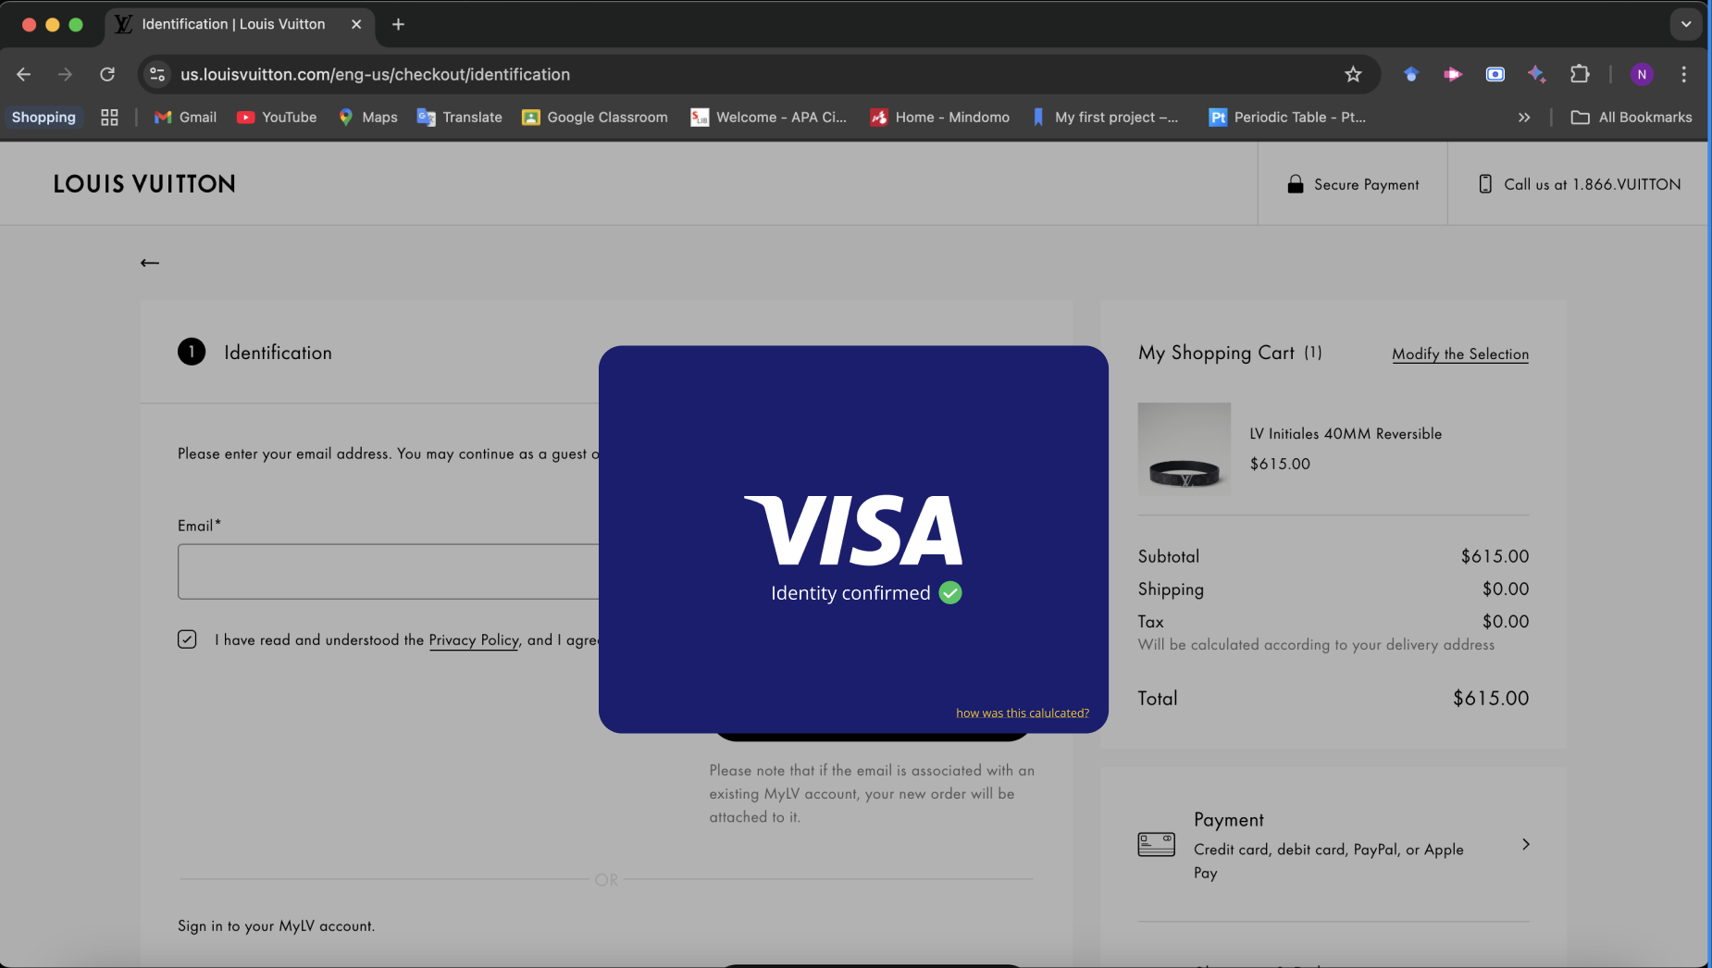Click the My Shopping Cart heading
The height and width of the screenshot is (968, 1712).
(1216, 353)
